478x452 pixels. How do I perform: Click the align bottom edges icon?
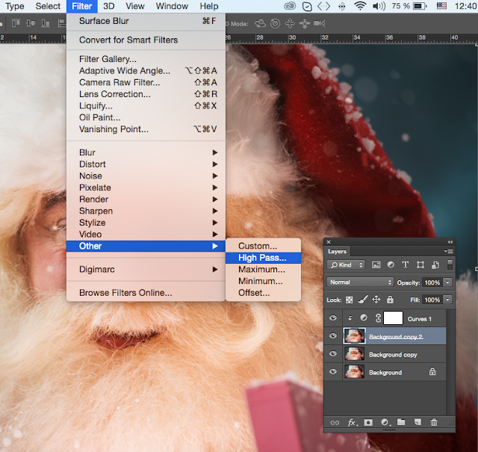tap(46, 23)
